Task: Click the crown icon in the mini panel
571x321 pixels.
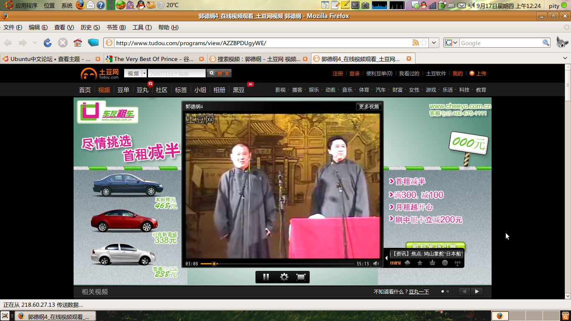Action: coord(433,263)
